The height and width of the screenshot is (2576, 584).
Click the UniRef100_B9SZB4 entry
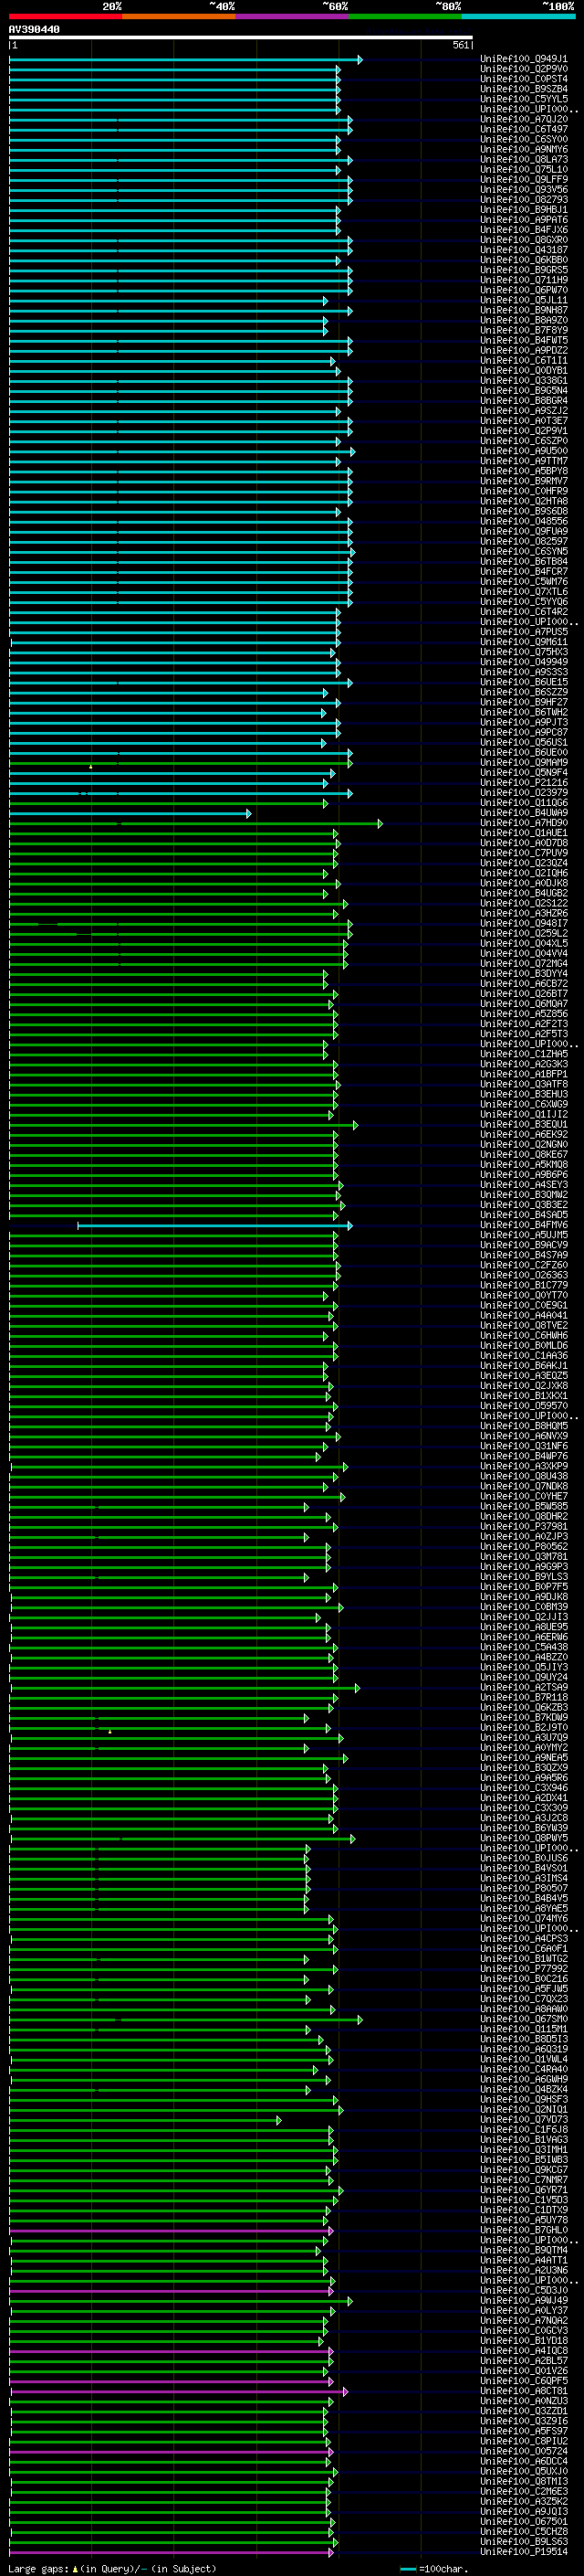click(x=524, y=89)
